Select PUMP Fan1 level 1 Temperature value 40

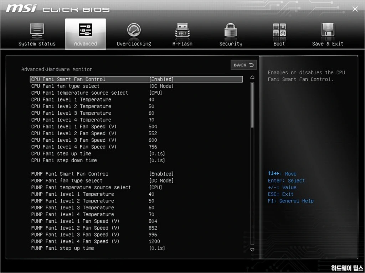151,194
